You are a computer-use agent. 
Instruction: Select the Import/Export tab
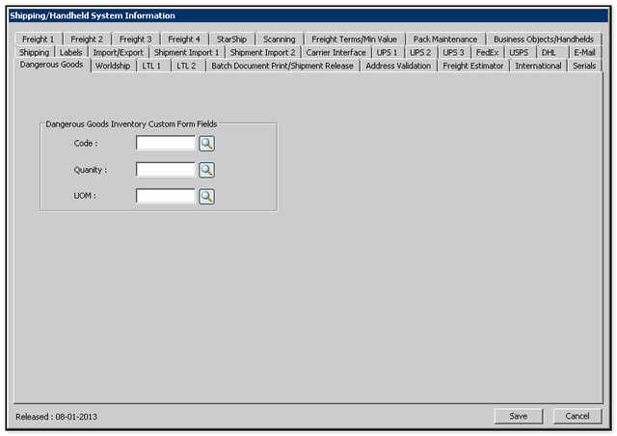118,52
